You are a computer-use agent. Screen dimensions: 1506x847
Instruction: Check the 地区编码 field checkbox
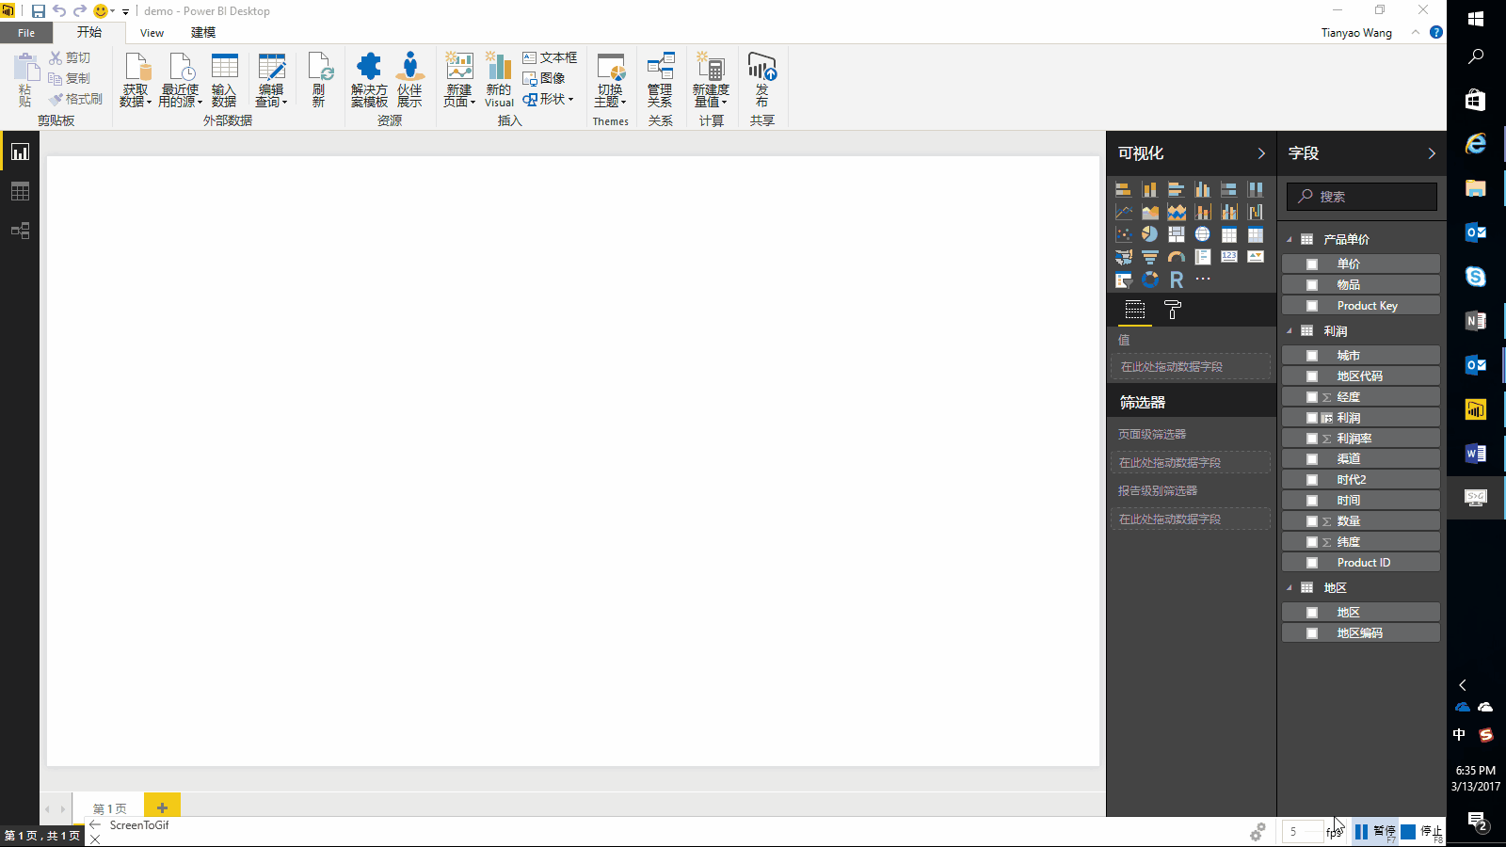pyautogui.click(x=1312, y=633)
